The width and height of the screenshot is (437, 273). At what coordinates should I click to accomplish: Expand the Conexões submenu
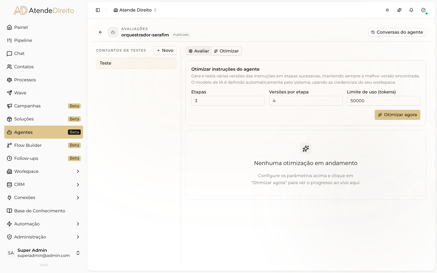click(44, 197)
